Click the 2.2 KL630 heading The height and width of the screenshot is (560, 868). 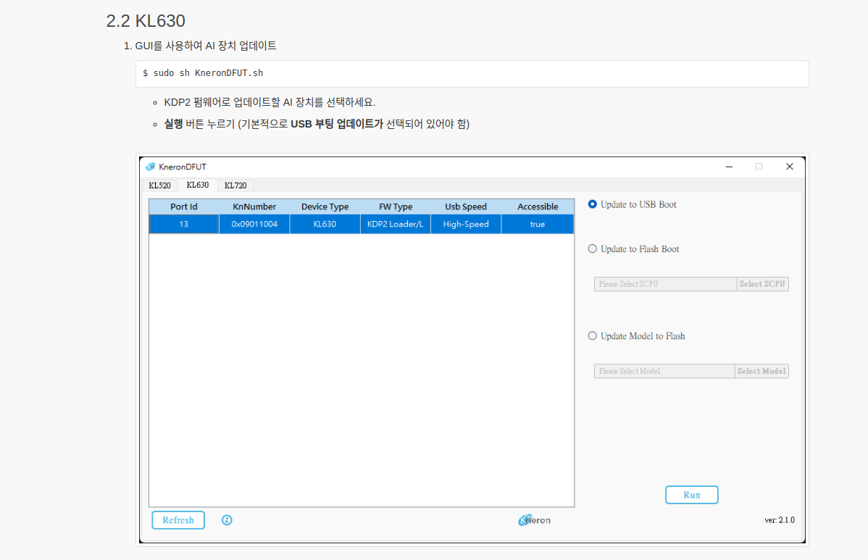146,21
